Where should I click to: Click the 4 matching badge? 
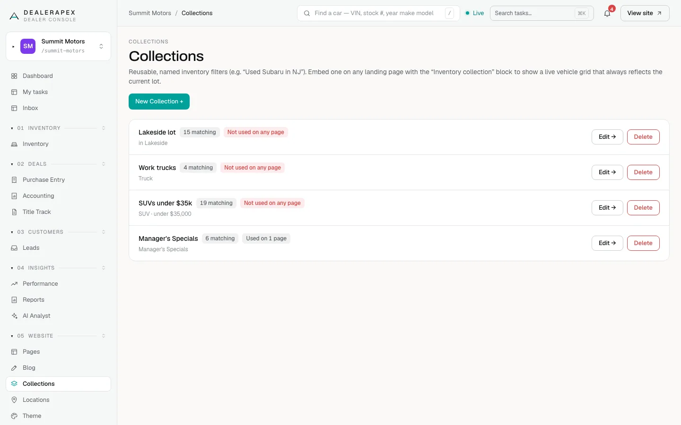[198, 168]
